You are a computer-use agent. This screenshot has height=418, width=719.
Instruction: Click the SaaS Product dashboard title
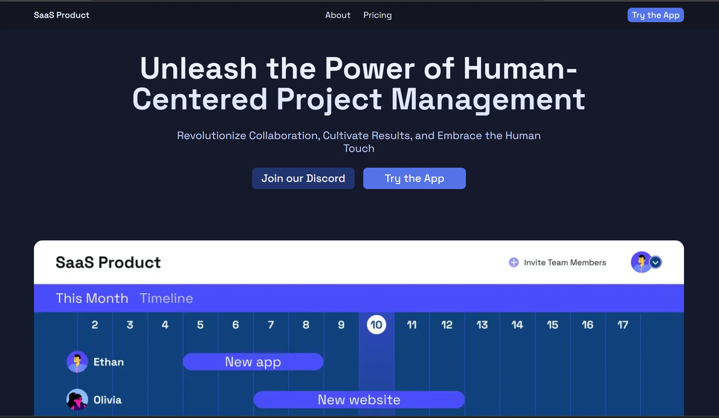[x=108, y=262]
